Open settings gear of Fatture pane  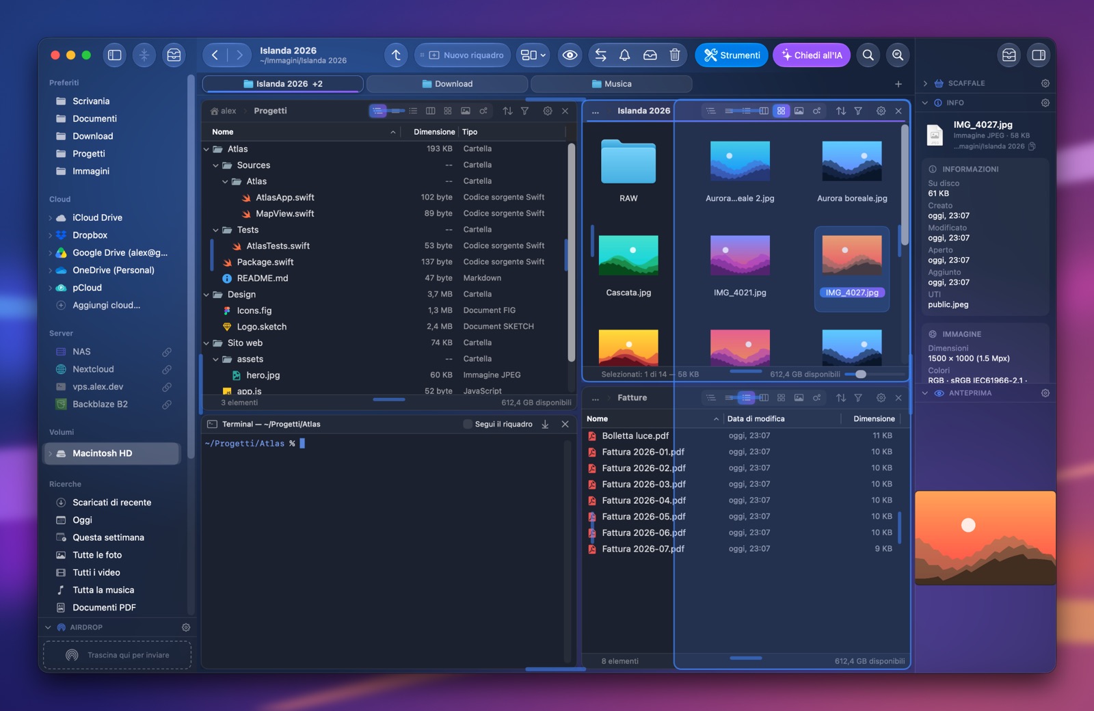pyautogui.click(x=881, y=398)
